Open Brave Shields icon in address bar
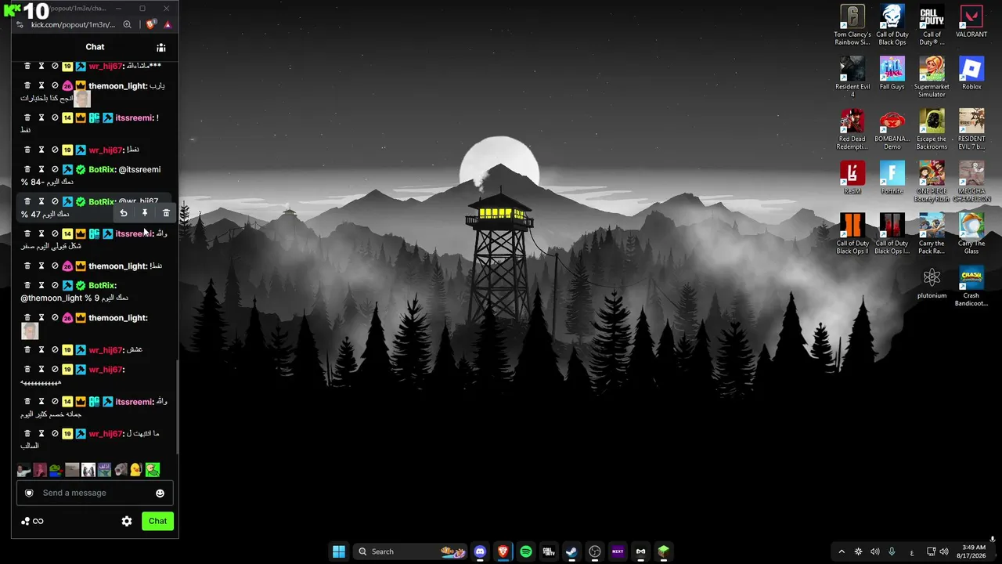Viewport: 1002px width, 564px height. (151, 24)
